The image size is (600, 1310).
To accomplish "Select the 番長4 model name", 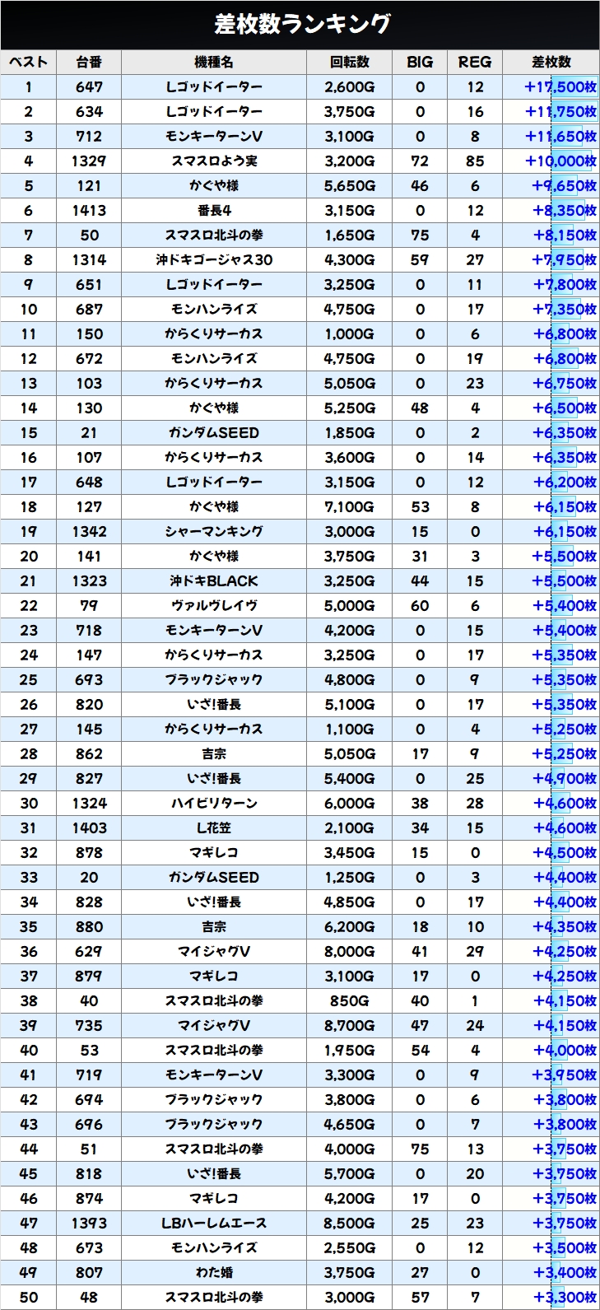I will pos(214,210).
